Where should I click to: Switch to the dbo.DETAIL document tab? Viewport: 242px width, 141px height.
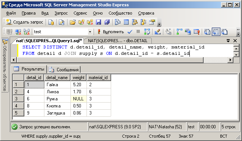117,41
